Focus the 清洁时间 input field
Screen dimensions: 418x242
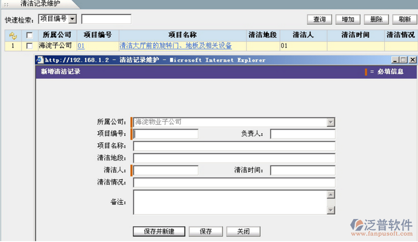click(x=302, y=170)
